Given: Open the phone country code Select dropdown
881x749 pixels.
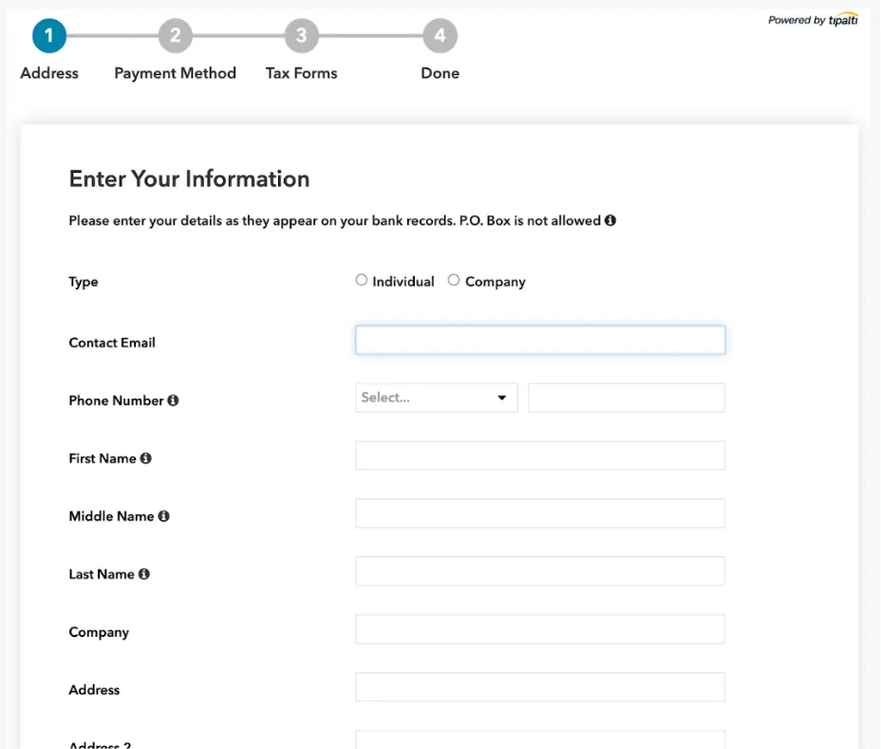Looking at the screenshot, I should 436,397.
